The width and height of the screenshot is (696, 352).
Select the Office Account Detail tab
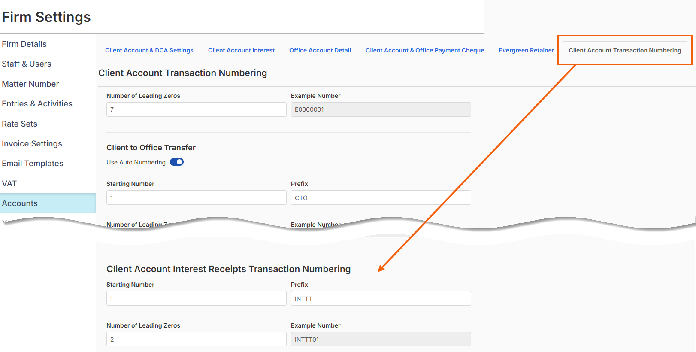pos(320,50)
